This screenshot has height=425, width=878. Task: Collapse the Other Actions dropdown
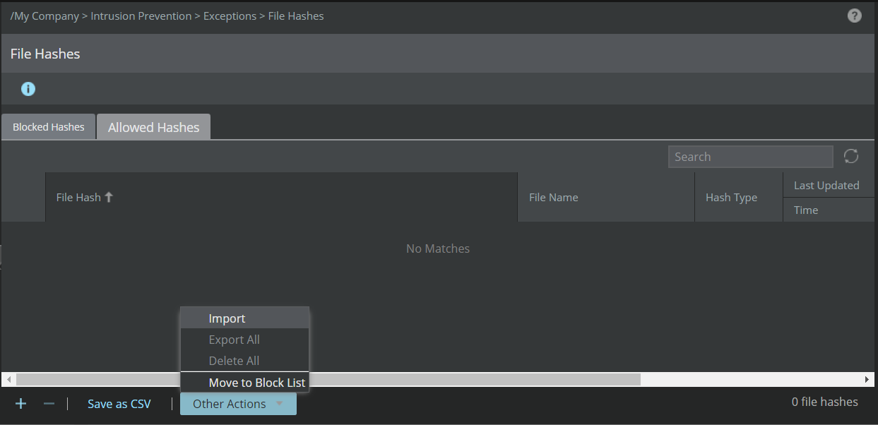tap(238, 404)
